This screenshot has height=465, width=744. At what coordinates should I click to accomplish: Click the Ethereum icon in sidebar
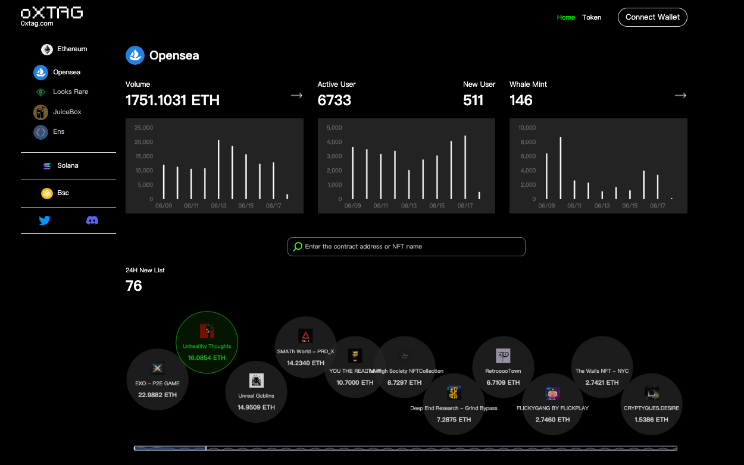click(47, 49)
